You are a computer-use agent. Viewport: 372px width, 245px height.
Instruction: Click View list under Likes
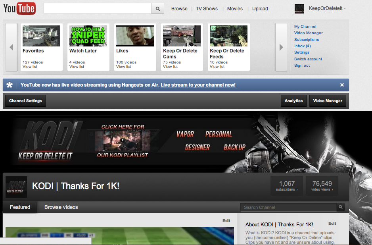123,67
